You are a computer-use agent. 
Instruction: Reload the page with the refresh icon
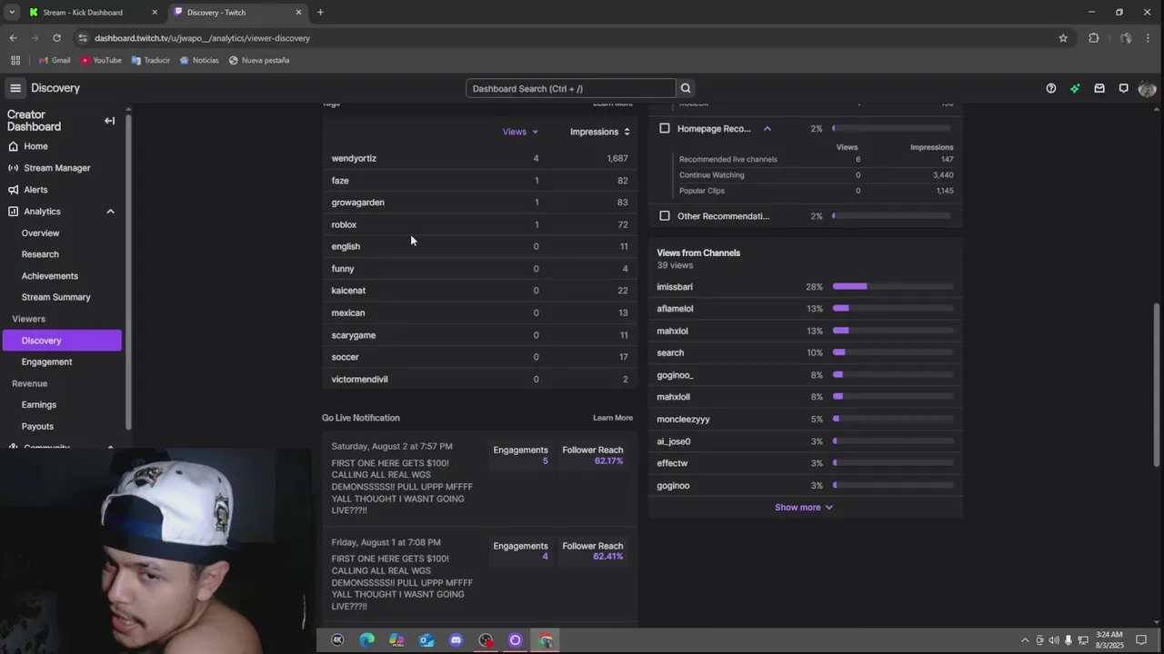point(56,38)
